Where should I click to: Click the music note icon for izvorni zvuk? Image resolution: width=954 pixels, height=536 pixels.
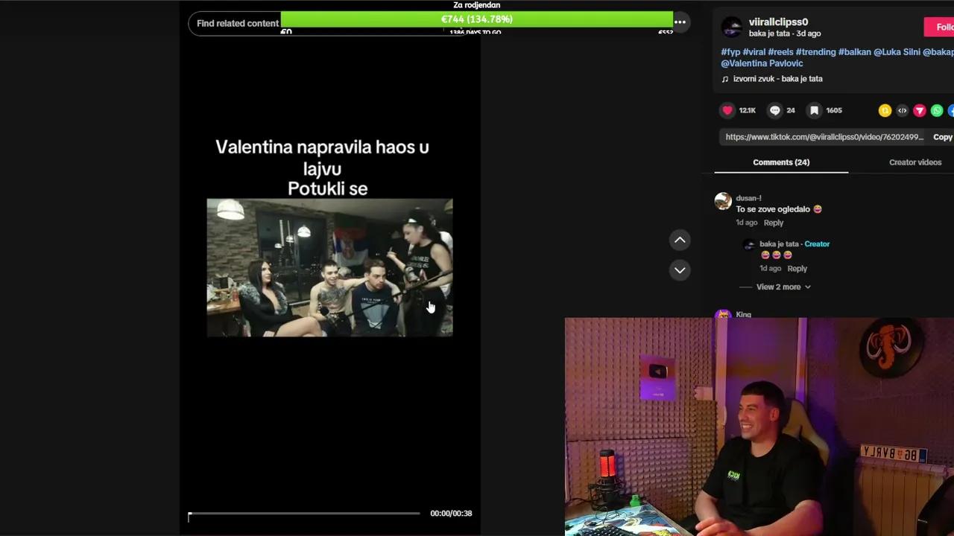[724, 78]
